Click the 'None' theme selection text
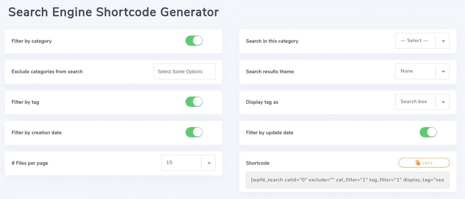Screen dimensions: 465x199 (407, 71)
